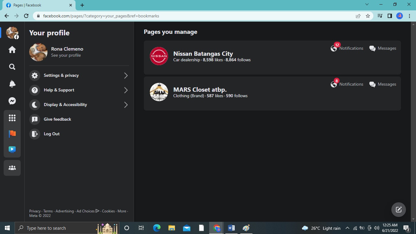Open the Privacy footer link

(35, 211)
